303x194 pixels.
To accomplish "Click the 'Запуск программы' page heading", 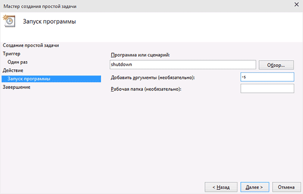I will pos(49,21).
